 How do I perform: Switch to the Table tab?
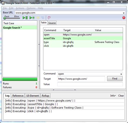pos(43,23)
